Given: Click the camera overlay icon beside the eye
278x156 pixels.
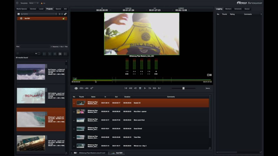Looking at the screenshot, I should [x=81, y=88].
